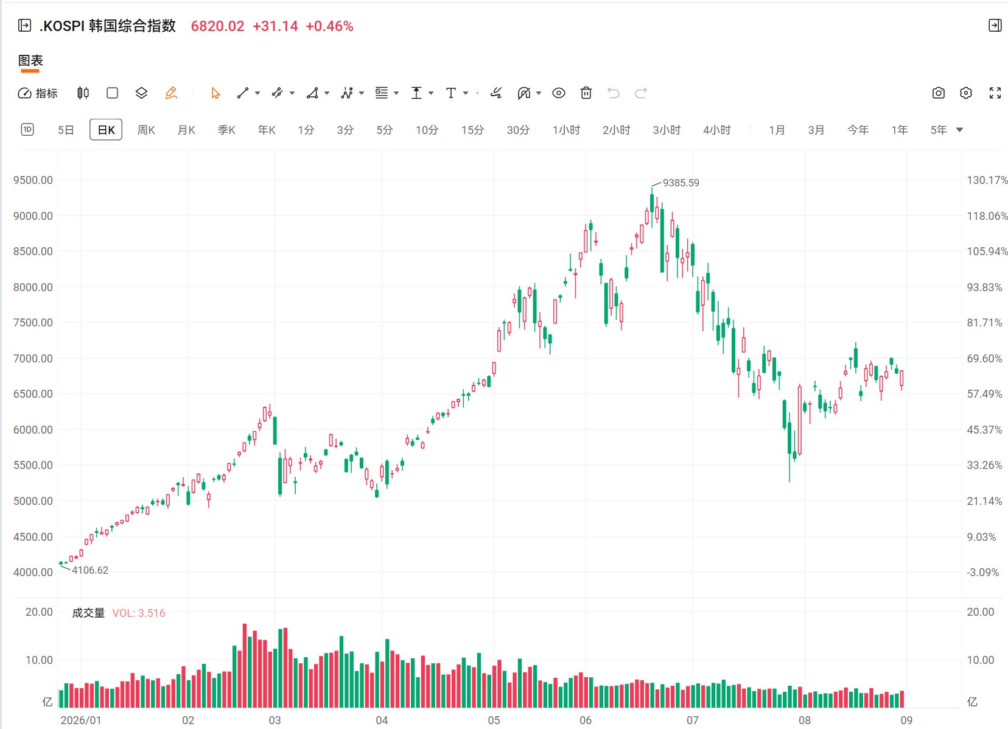Expand the line drawing tool dropdown
Screen dimensions: 1008x729
coord(257,93)
